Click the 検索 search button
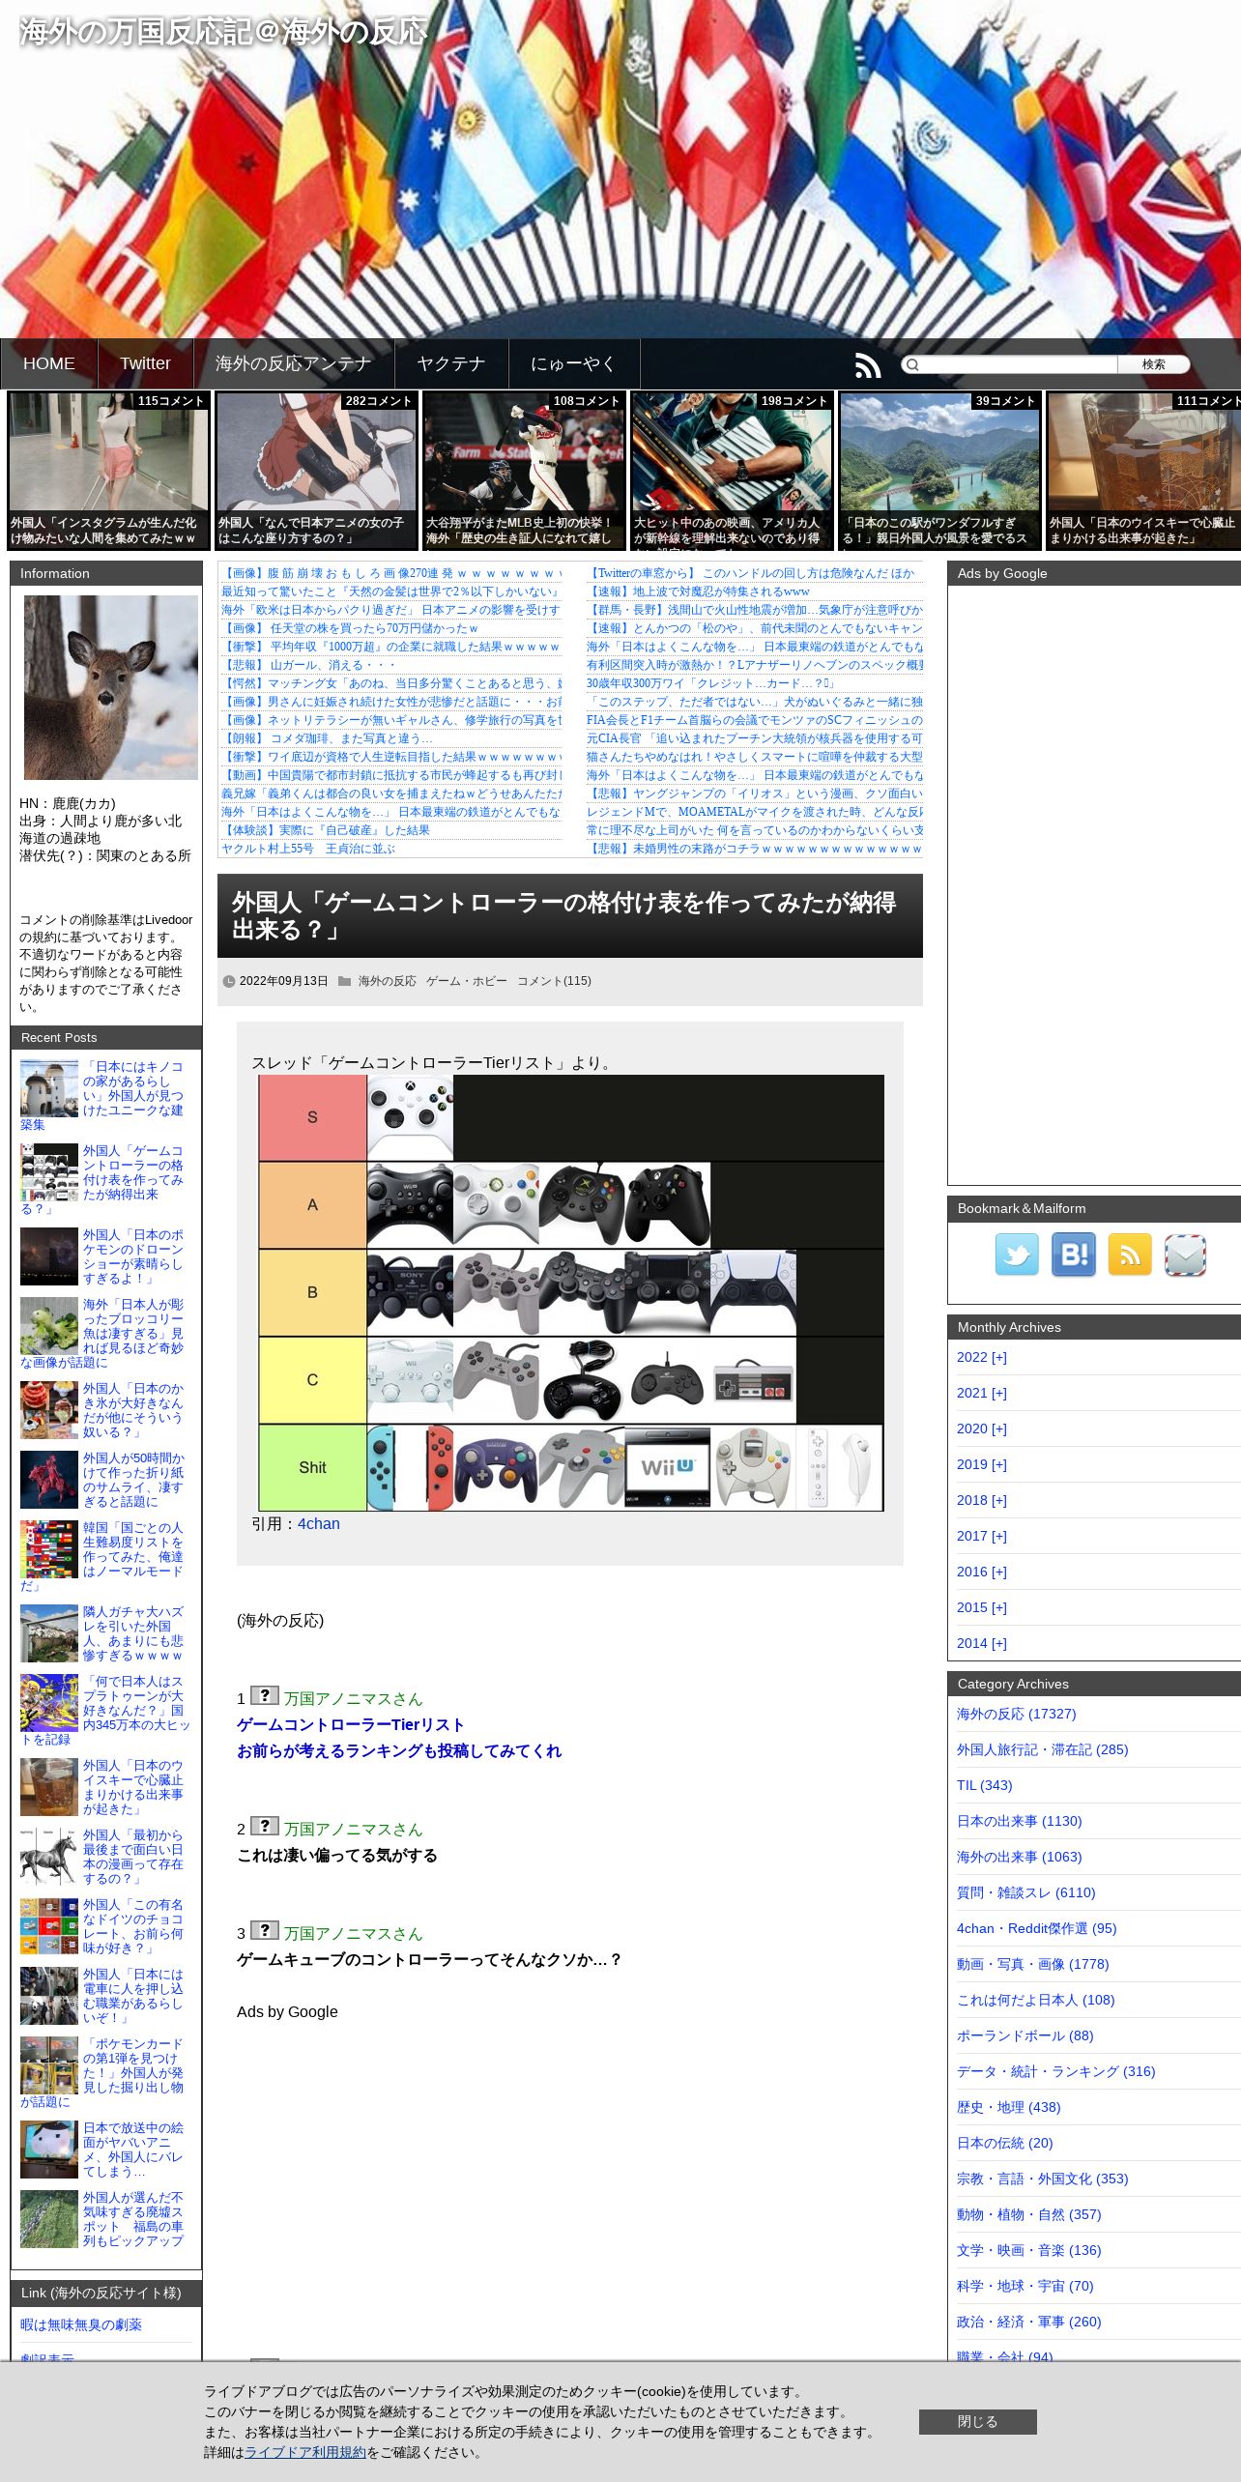The height and width of the screenshot is (2482, 1241). pos(1153,364)
